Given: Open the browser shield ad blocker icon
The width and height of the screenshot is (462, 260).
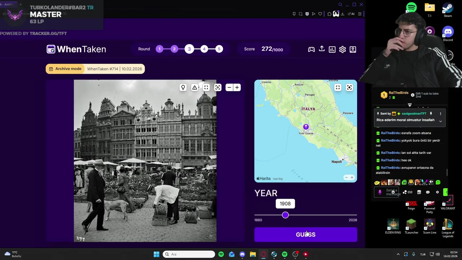Looking at the screenshot, I should point(307,14).
